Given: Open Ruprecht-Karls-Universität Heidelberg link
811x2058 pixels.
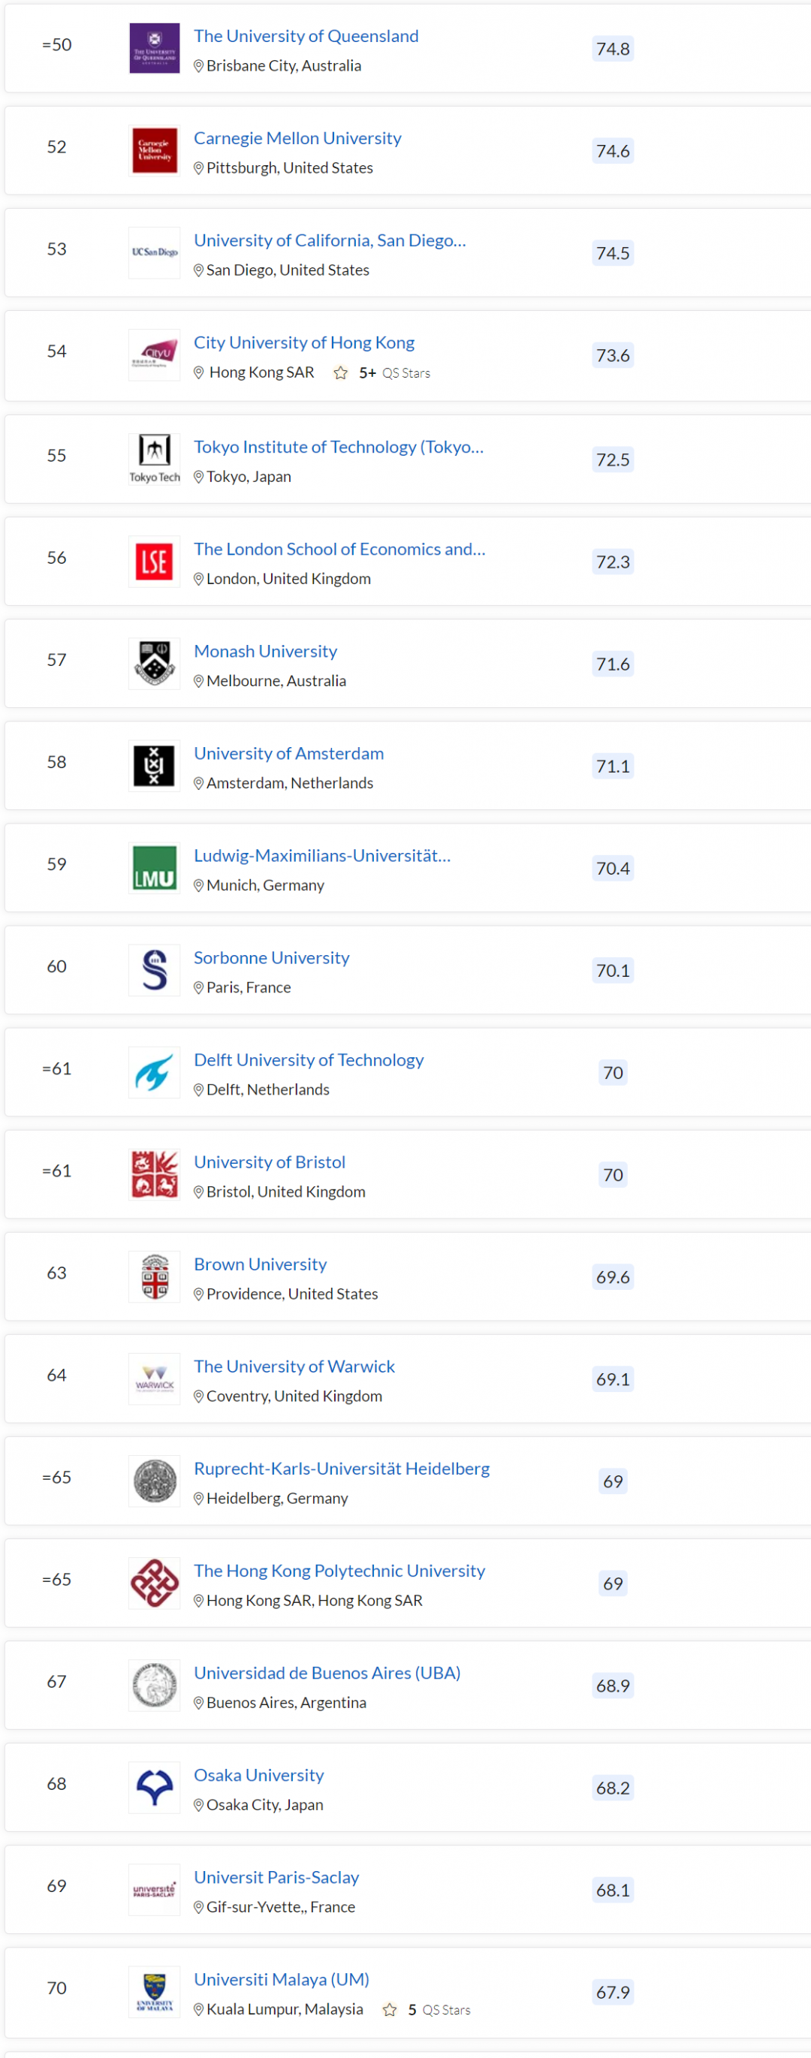Looking at the screenshot, I should [341, 1469].
